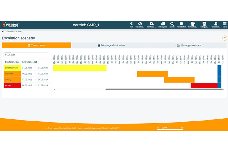The width and height of the screenshot is (228, 152).
Task: Click the Back arrow icon
Action: pos(131,24)
